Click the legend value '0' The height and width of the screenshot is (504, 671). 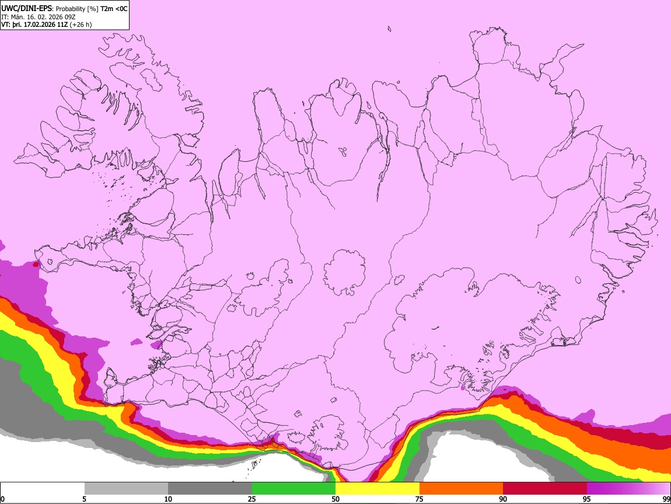coord(3,499)
